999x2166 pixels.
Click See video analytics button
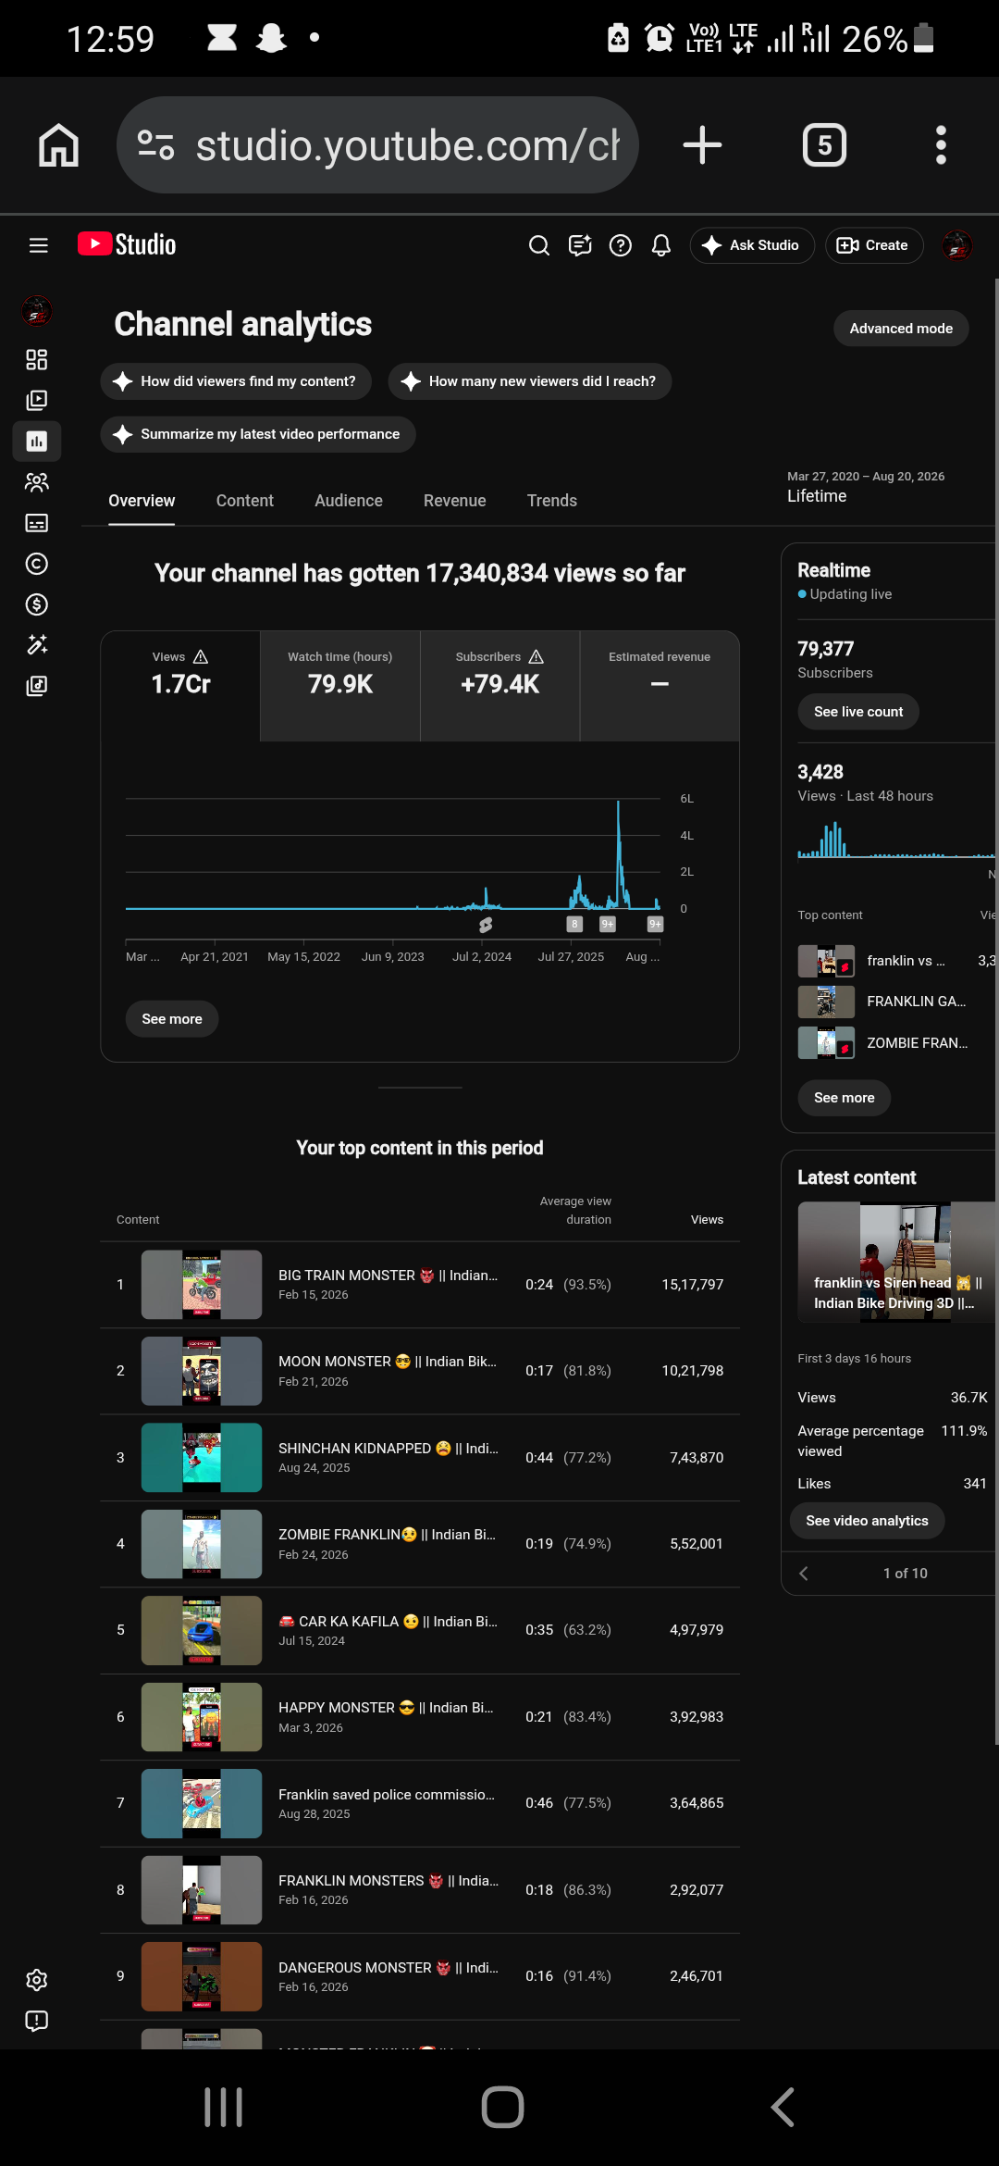click(867, 1521)
